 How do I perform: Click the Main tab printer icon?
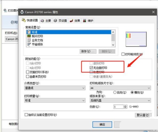[42, 21]
